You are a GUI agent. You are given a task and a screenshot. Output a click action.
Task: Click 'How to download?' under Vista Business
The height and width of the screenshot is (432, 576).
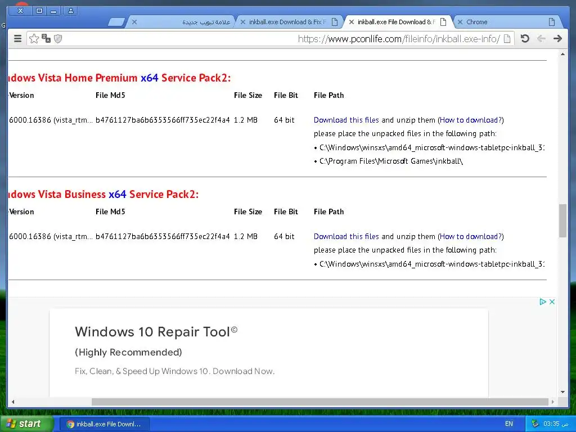click(471, 237)
